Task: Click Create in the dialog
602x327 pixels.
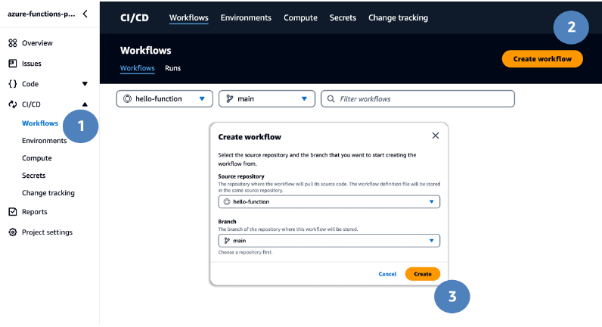Action: pyautogui.click(x=422, y=274)
